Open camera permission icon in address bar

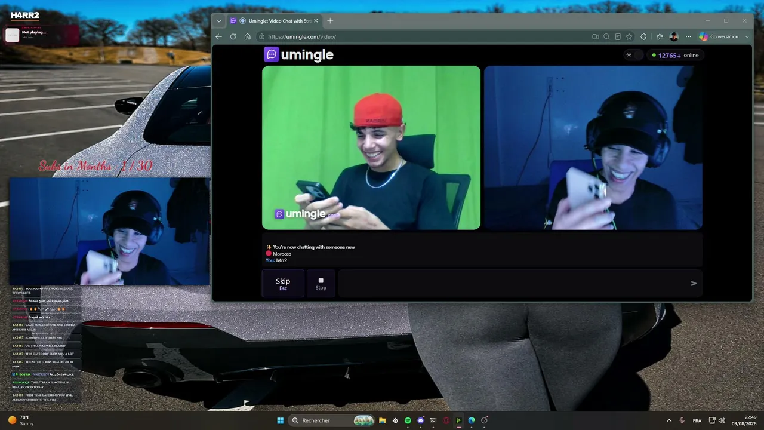point(595,36)
